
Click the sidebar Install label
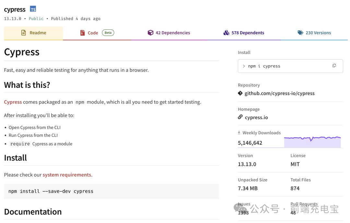pos(244,52)
